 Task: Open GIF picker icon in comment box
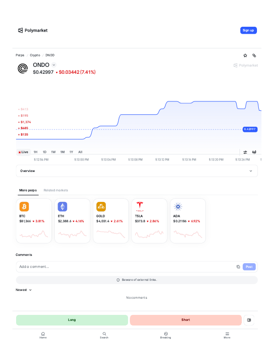point(238,266)
